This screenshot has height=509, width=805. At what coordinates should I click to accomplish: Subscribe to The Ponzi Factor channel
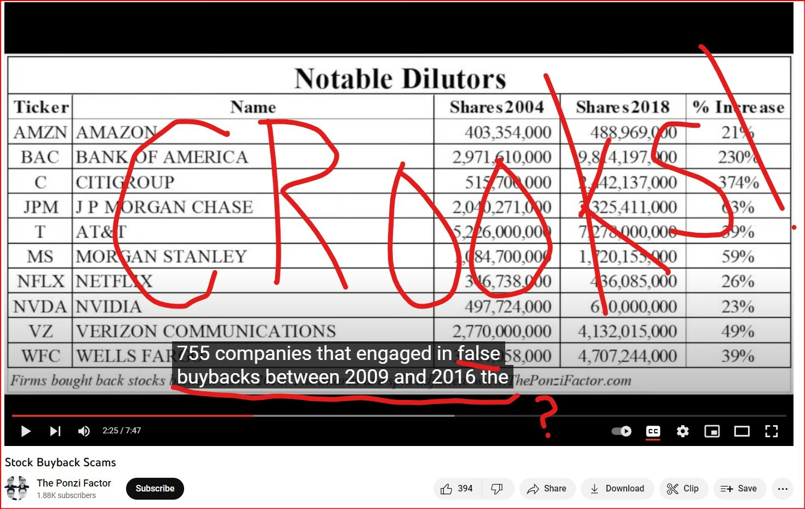point(155,489)
